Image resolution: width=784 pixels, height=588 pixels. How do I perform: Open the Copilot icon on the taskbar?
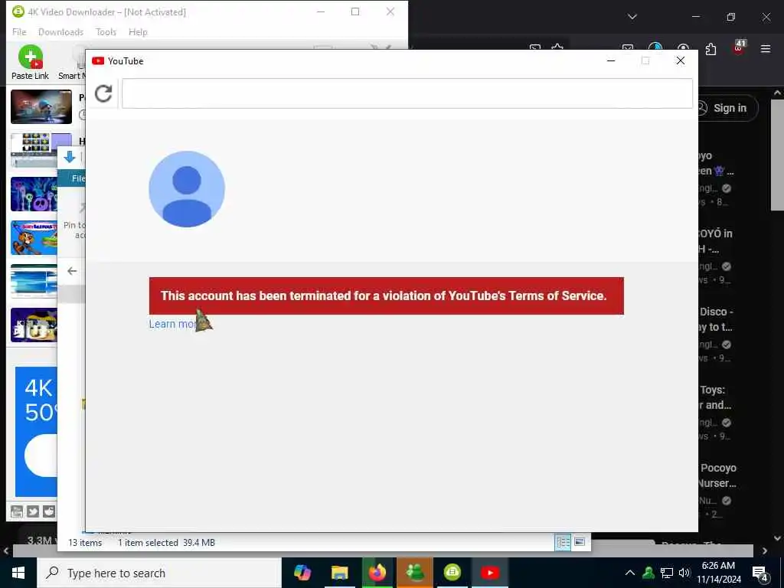click(x=302, y=573)
